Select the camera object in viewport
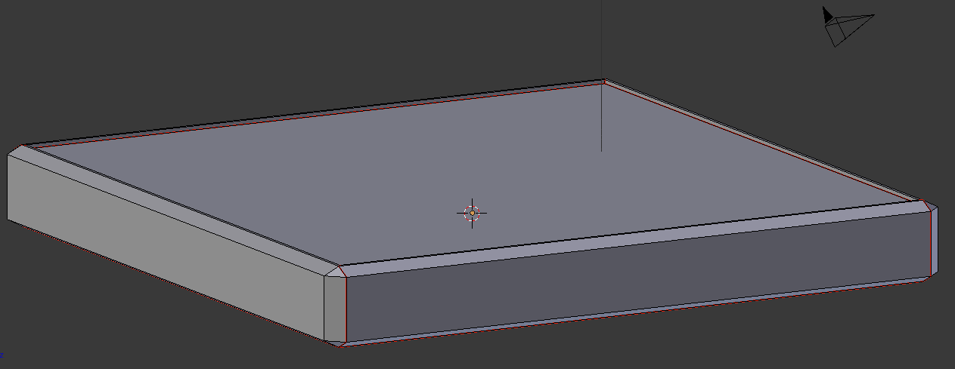 tap(846, 27)
